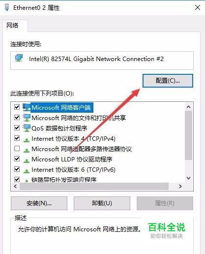Click the Microsoft LLDP protocol driver icon
Screen dimensions: 205x254
pyautogui.click(x=27, y=160)
